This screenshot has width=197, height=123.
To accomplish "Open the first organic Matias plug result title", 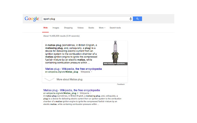I will (71, 90).
